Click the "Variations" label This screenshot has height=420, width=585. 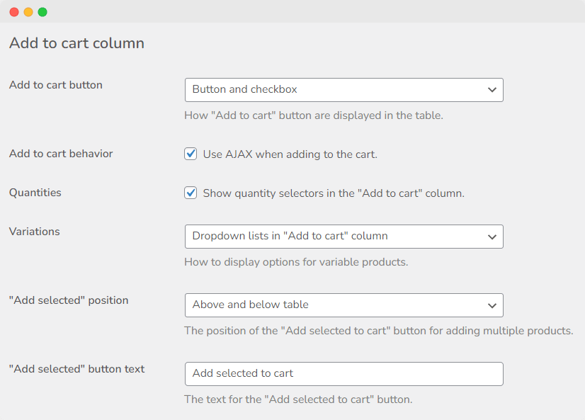[34, 232]
